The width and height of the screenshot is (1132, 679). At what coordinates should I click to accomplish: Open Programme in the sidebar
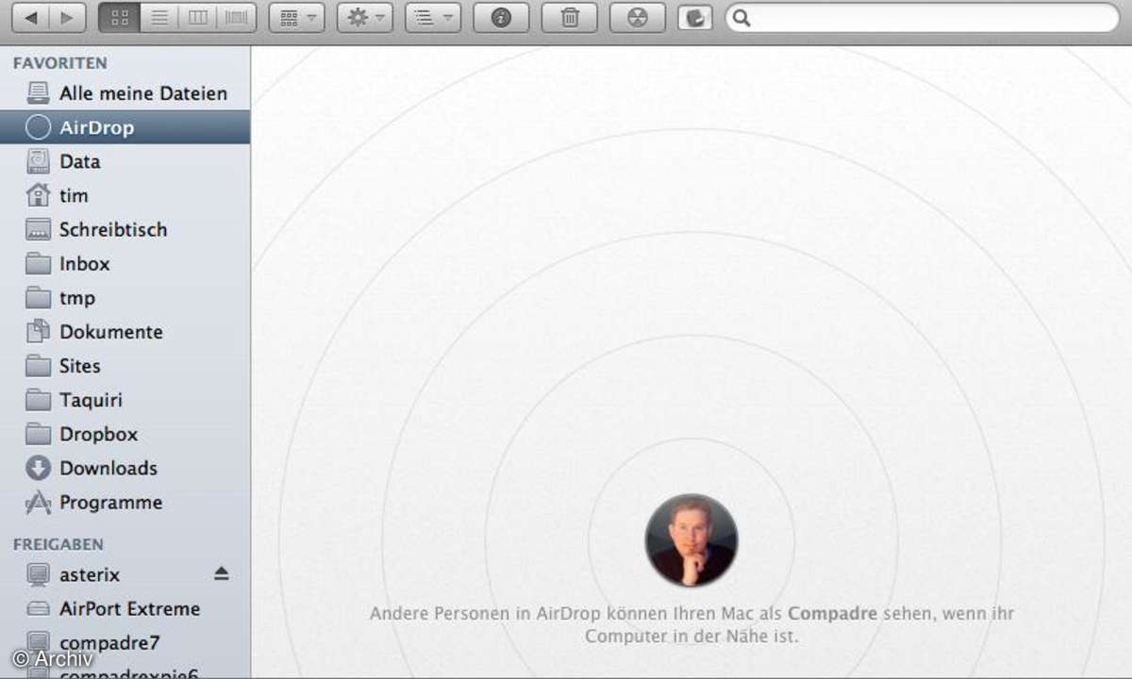[x=125, y=502]
